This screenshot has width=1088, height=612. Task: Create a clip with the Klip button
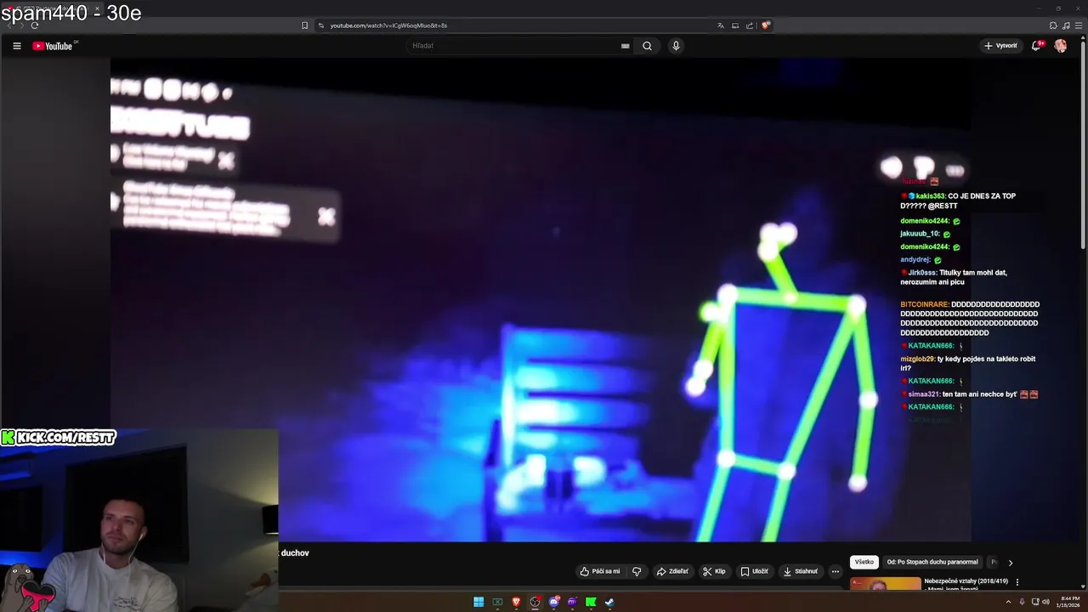point(714,571)
